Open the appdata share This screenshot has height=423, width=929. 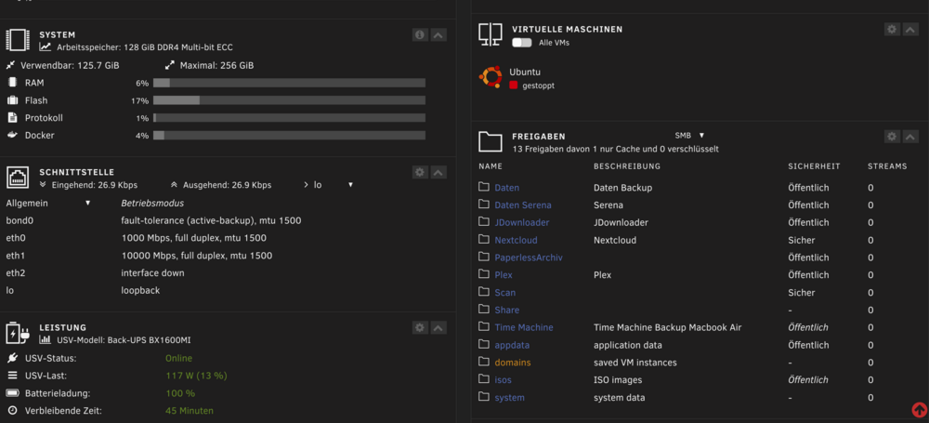click(512, 345)
